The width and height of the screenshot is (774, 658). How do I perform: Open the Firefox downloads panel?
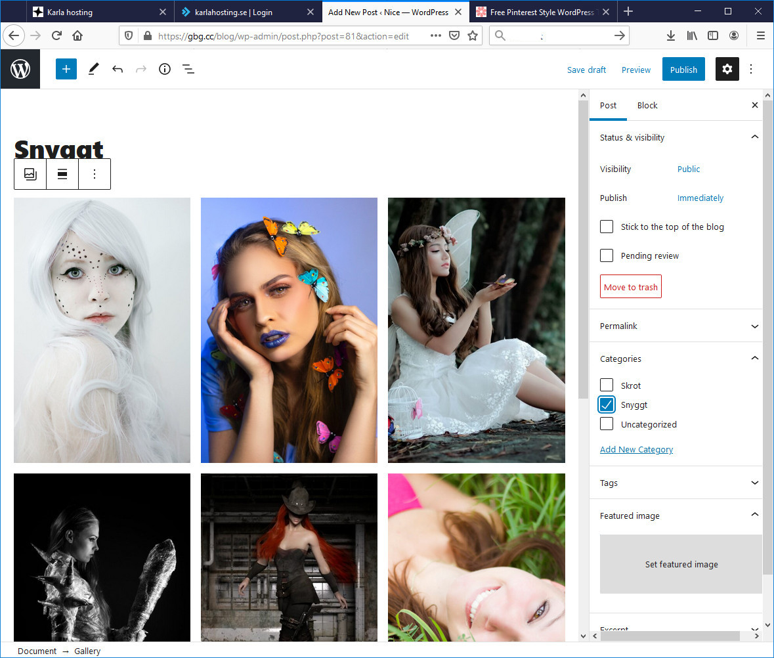(x=671, y=35)
